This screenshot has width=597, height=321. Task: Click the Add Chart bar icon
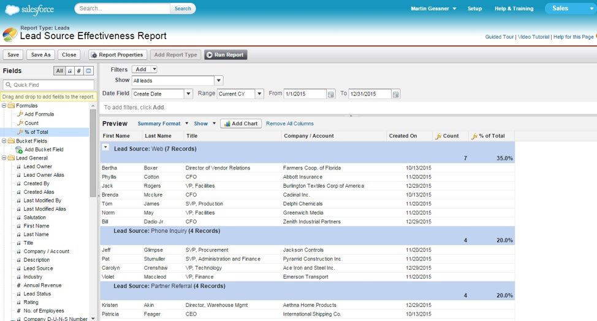[227, 124]
